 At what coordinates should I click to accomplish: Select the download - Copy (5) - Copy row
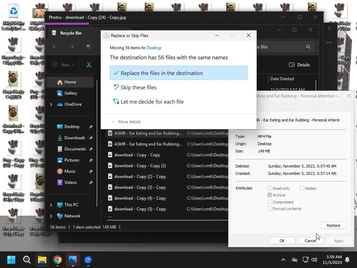click(x=168, y=209)
